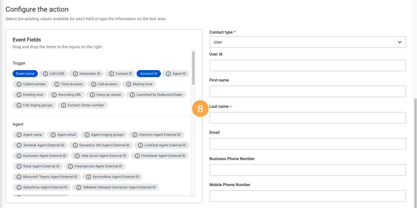Click the Mobile Phone Number field
Image resolution: width=417 pixels, height=208 pixels.
click(307, 196)
